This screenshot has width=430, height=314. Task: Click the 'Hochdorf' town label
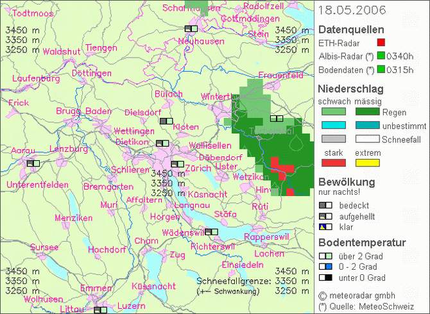pos(107,249)
